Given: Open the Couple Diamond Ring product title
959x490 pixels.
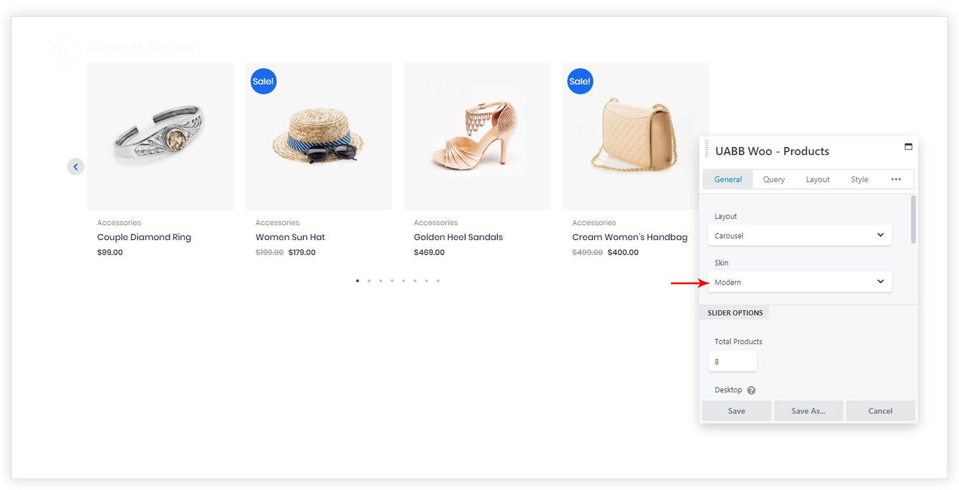Looking at the screenshot, I should (144, 237).
